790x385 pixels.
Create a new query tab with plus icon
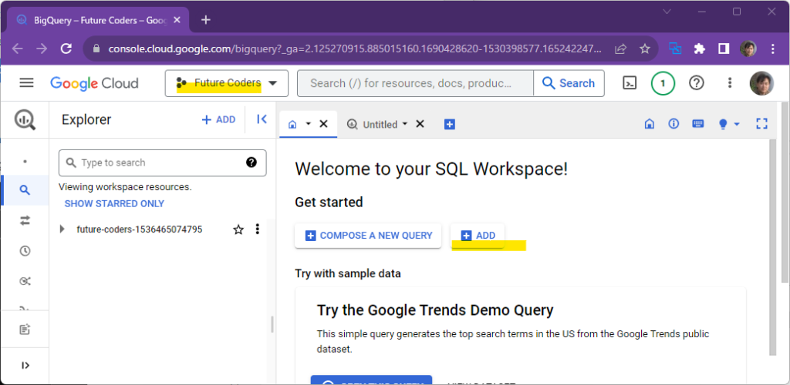point(450,124)
